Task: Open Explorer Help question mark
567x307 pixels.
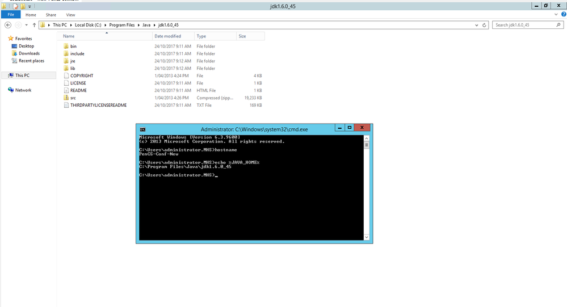Action: [x=564, y=14]
